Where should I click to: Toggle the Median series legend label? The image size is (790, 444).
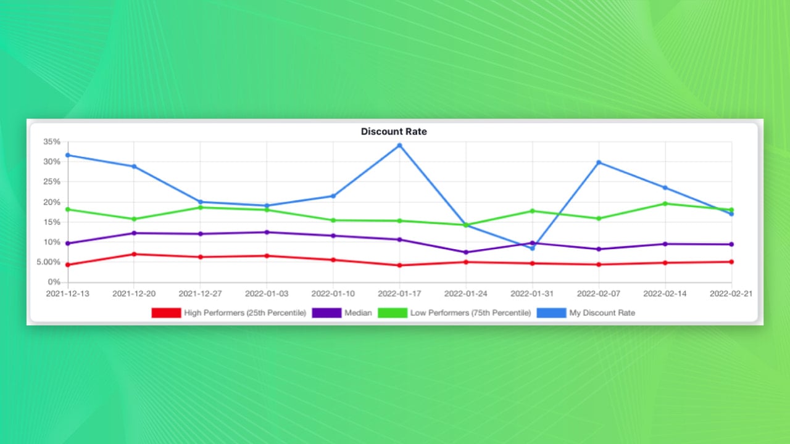click(358, 313)
